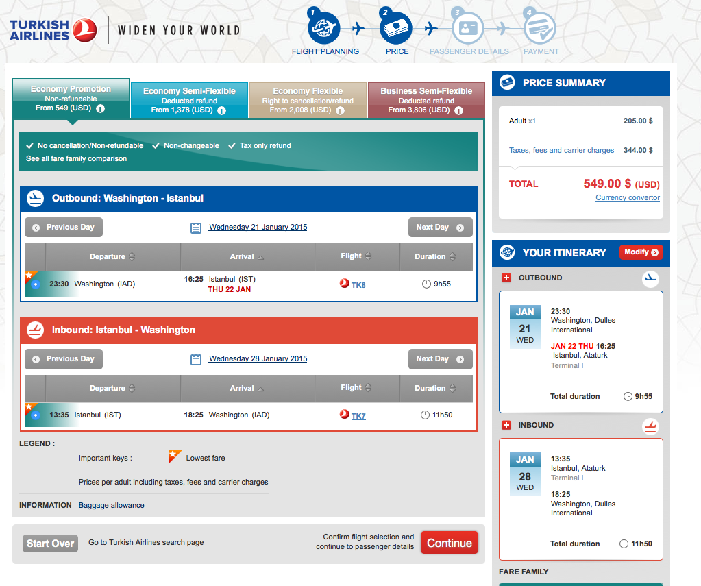Click the 549.00 $ total price
The image size is (701, 586).
pos(607,184)
